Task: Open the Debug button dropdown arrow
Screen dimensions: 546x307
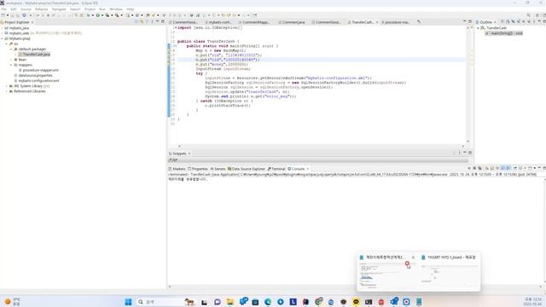Action: click(92, 15)
